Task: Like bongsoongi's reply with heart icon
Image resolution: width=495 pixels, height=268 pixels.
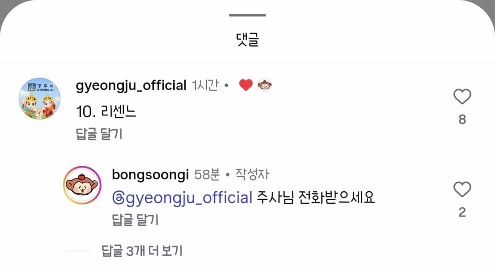Action: pyautogui.click(x=462, y=190)
